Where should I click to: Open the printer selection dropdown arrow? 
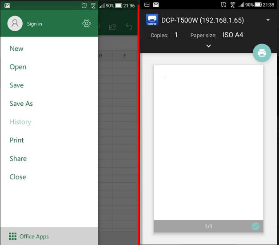pos(268,20)
